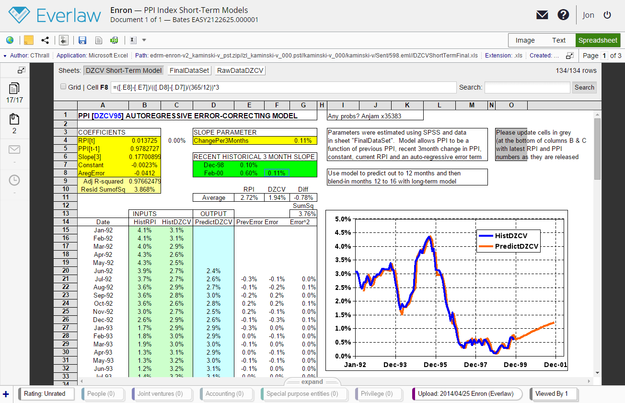Image resolution: width=625 pixels, height=403 pixels.
Task: Click the help question mark icon
Action: click(x=563, y=14)
